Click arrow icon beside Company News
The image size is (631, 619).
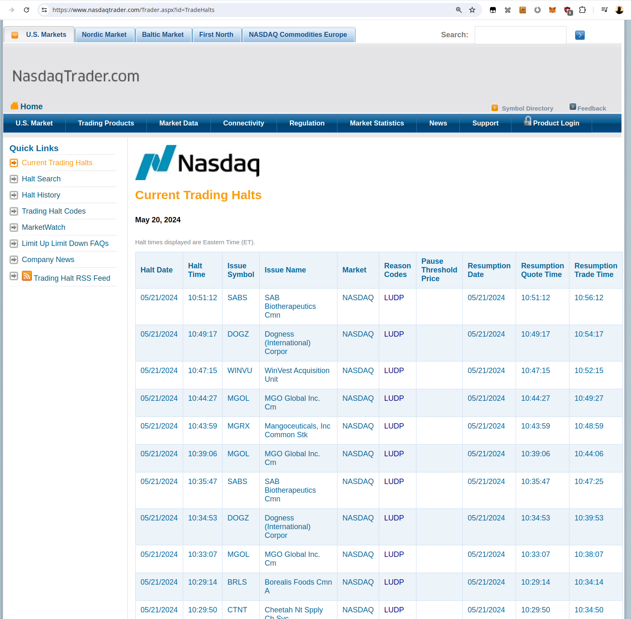(x=14, y=260)
